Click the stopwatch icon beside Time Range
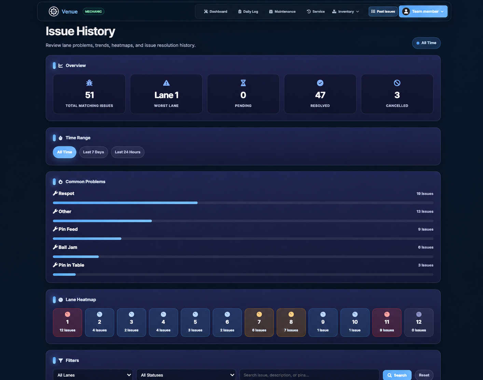 (x=60, y=138)
